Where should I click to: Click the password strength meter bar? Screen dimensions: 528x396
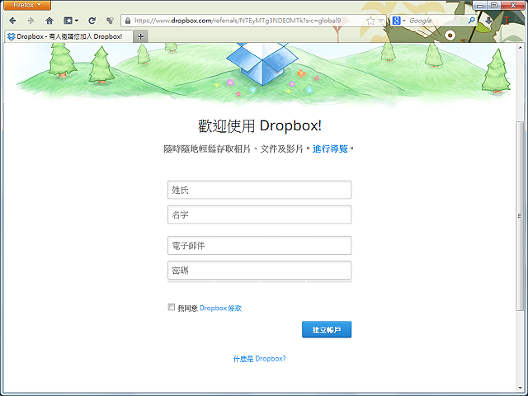tap(259, 281)
